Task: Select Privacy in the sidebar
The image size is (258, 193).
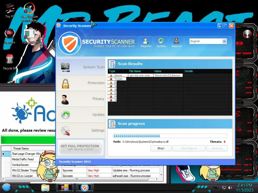Action: (81, 99)
